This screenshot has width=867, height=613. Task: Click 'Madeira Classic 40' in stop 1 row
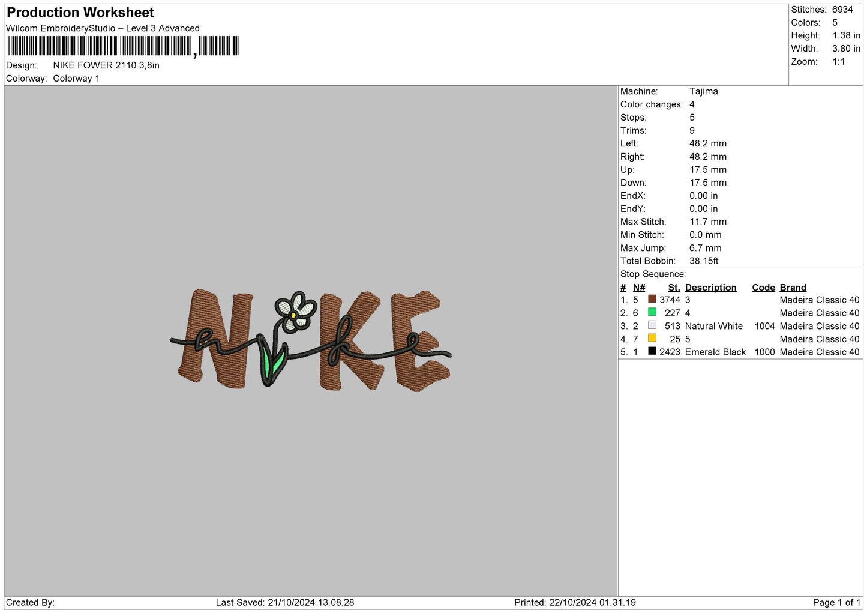tap(820, 300)
